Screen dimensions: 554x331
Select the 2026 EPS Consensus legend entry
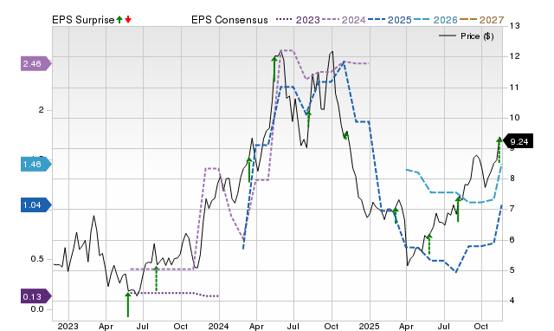[x=435, y=20]
